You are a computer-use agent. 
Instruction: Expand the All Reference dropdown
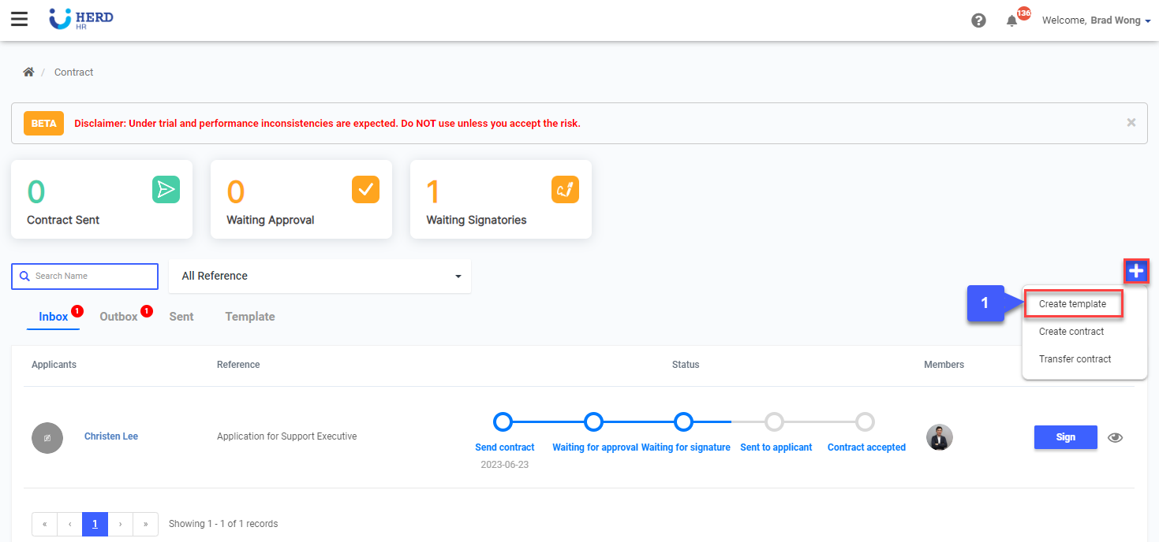pos(320,277)
